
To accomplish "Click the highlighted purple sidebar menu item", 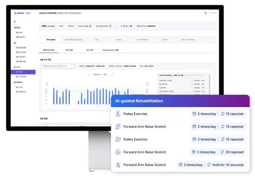I will pos(23,72).
